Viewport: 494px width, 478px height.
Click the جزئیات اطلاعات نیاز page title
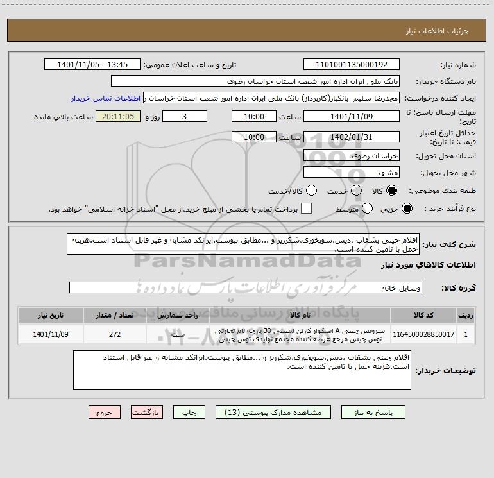[x=438, y=31]
